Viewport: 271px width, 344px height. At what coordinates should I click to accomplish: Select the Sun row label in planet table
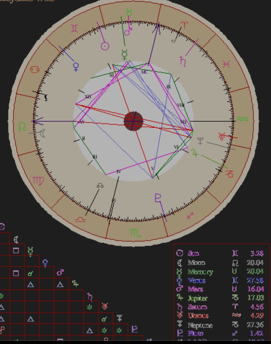193,253
